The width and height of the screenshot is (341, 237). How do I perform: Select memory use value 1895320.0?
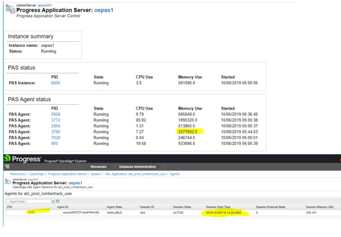[188, 120]
